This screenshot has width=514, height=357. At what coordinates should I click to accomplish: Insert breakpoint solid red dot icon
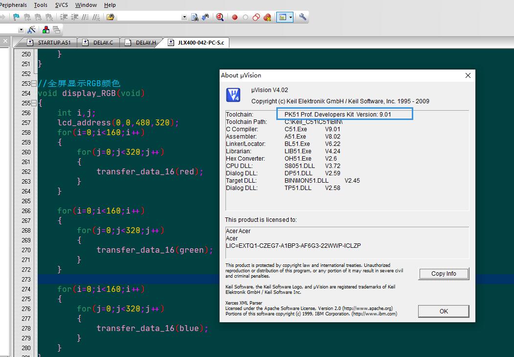click(235, 17)
